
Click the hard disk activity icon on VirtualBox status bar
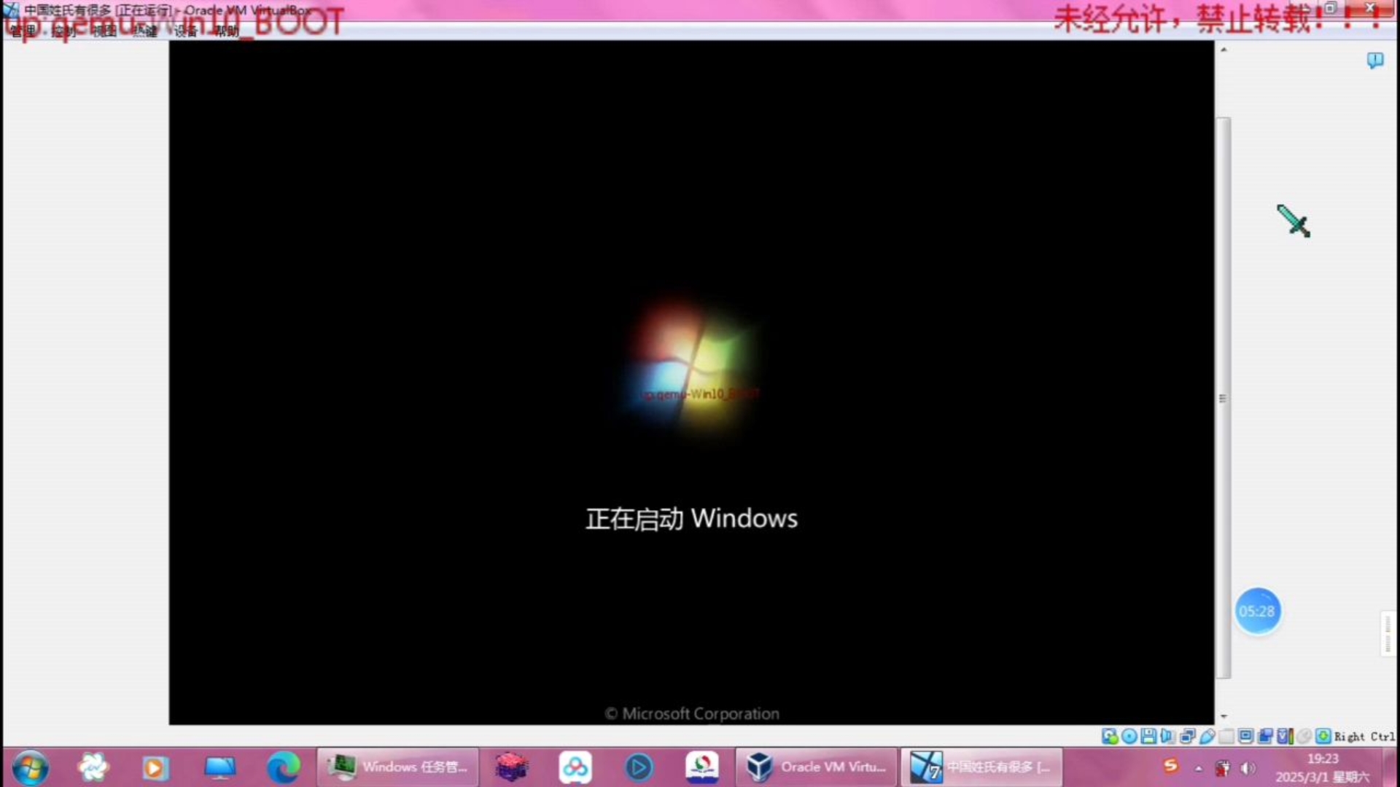pyautogui.click(x=1111, y=737)
